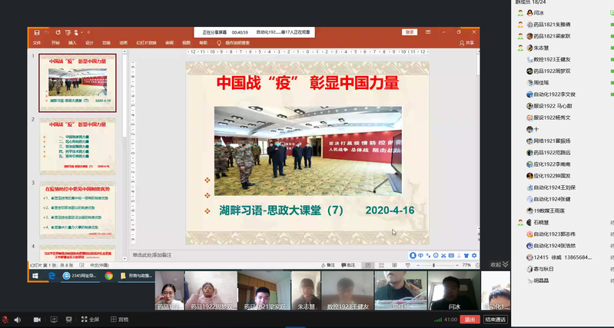Click the IME skin shirt icon
This screenshot has width=614, height=328.
click(x=466, y=256)
